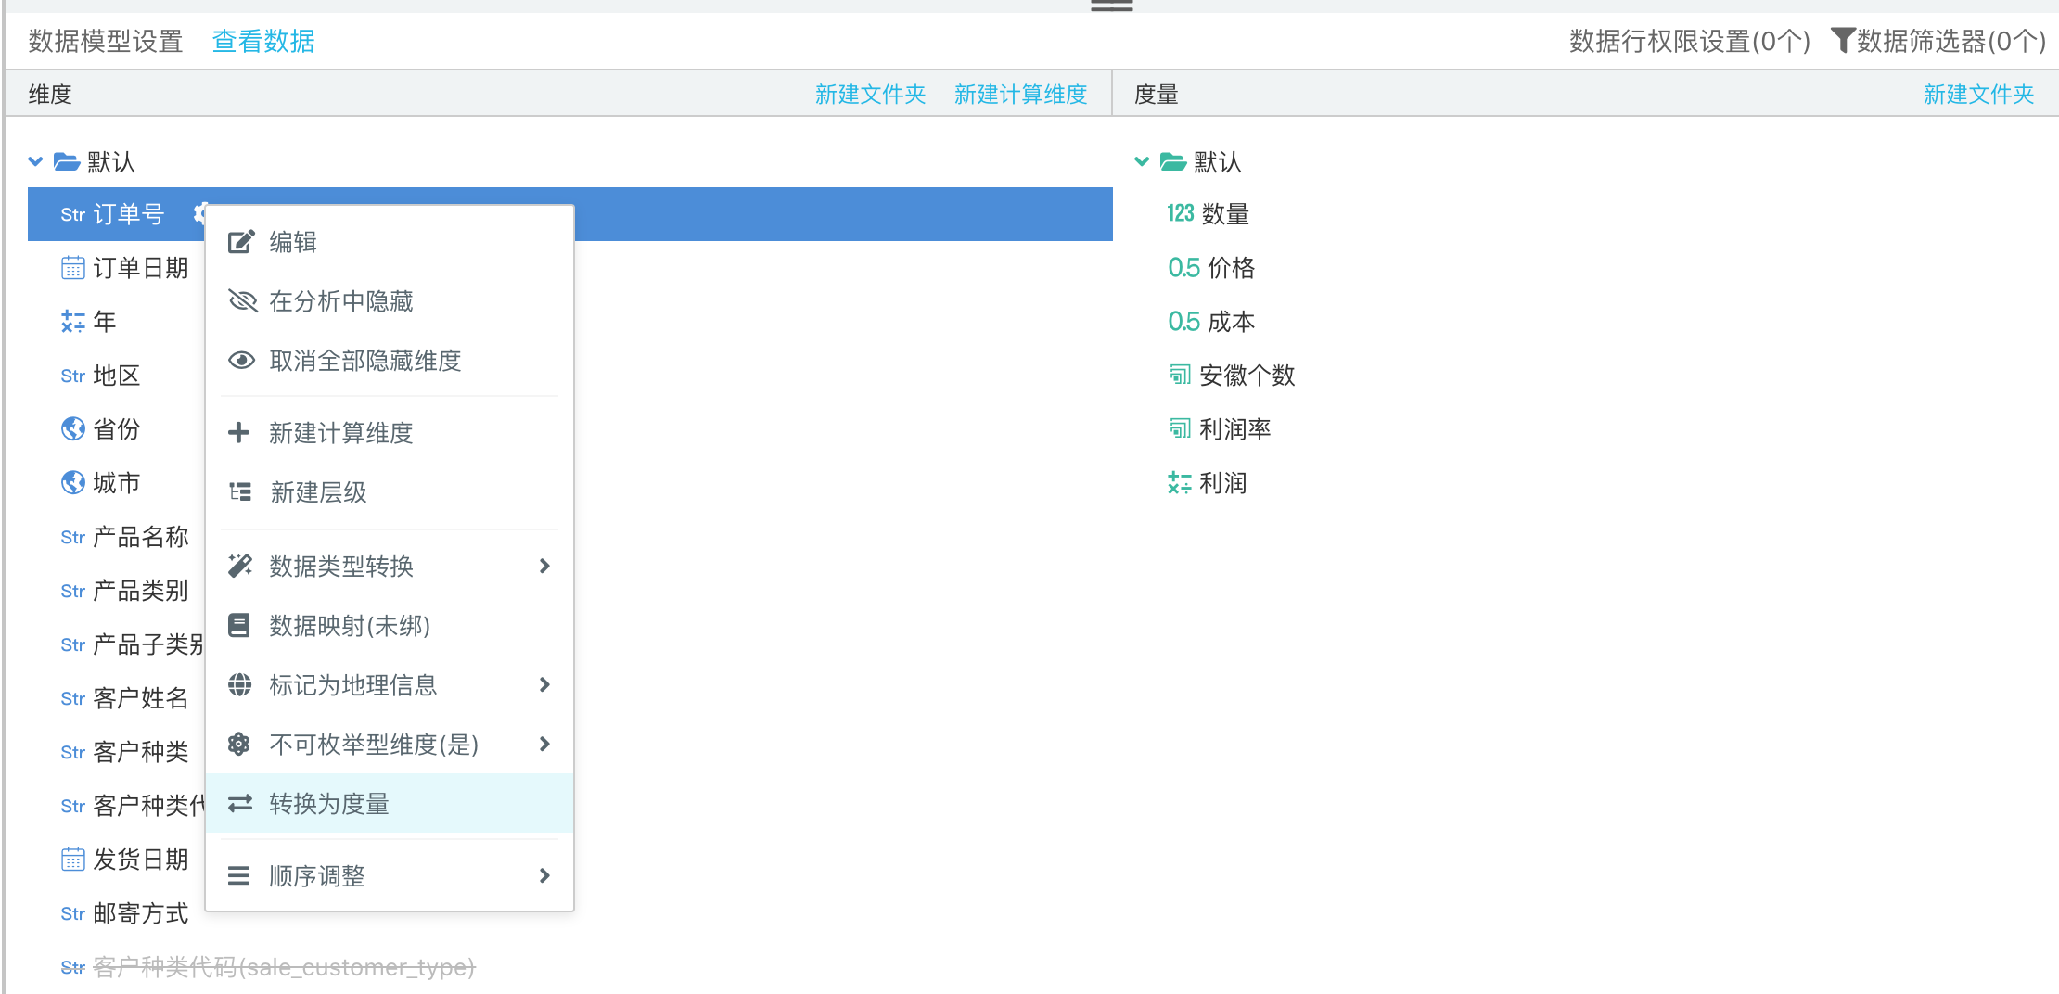Click the globe icon beside 省份
2059x994 pixels.
pos(73,429)
